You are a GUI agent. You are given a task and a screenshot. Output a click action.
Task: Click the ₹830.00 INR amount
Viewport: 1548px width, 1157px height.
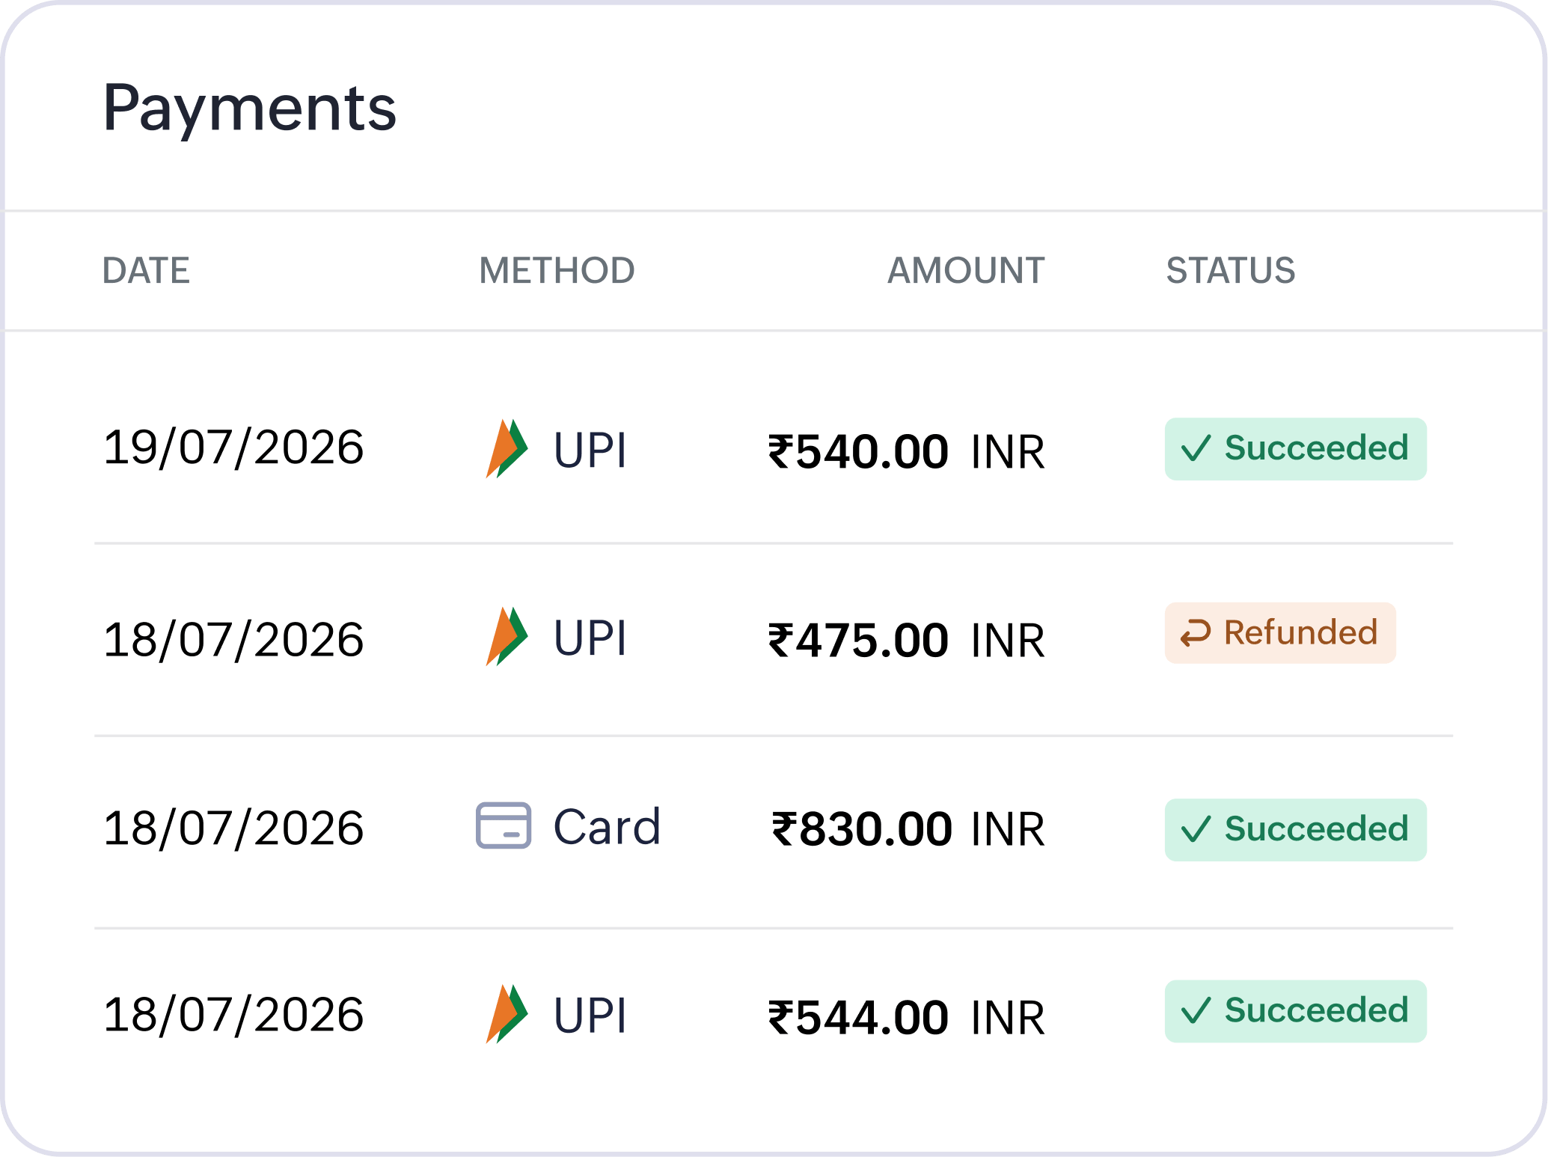pos(908,829)
